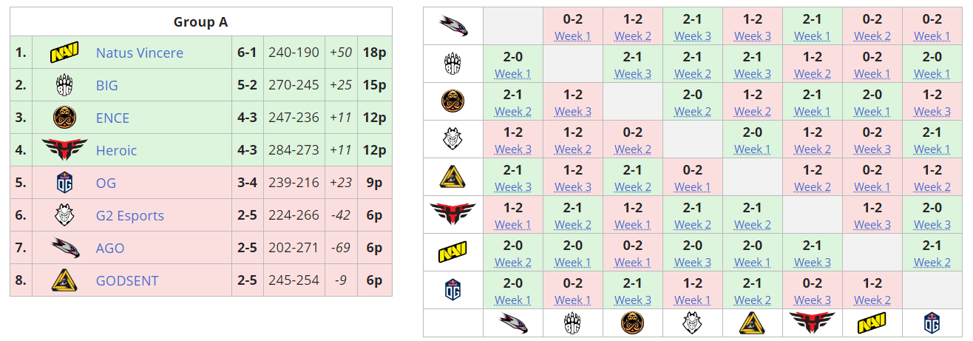Click the AGO logo in crosstable left column

coord(453,26)
